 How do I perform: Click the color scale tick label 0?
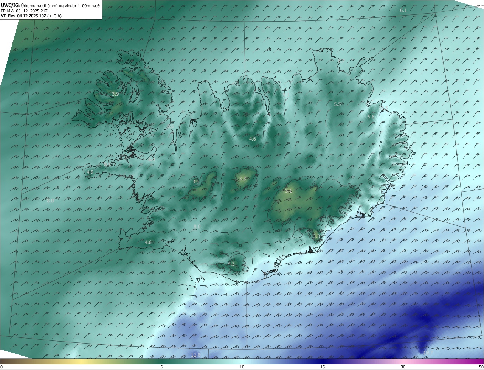click(2, 367)
